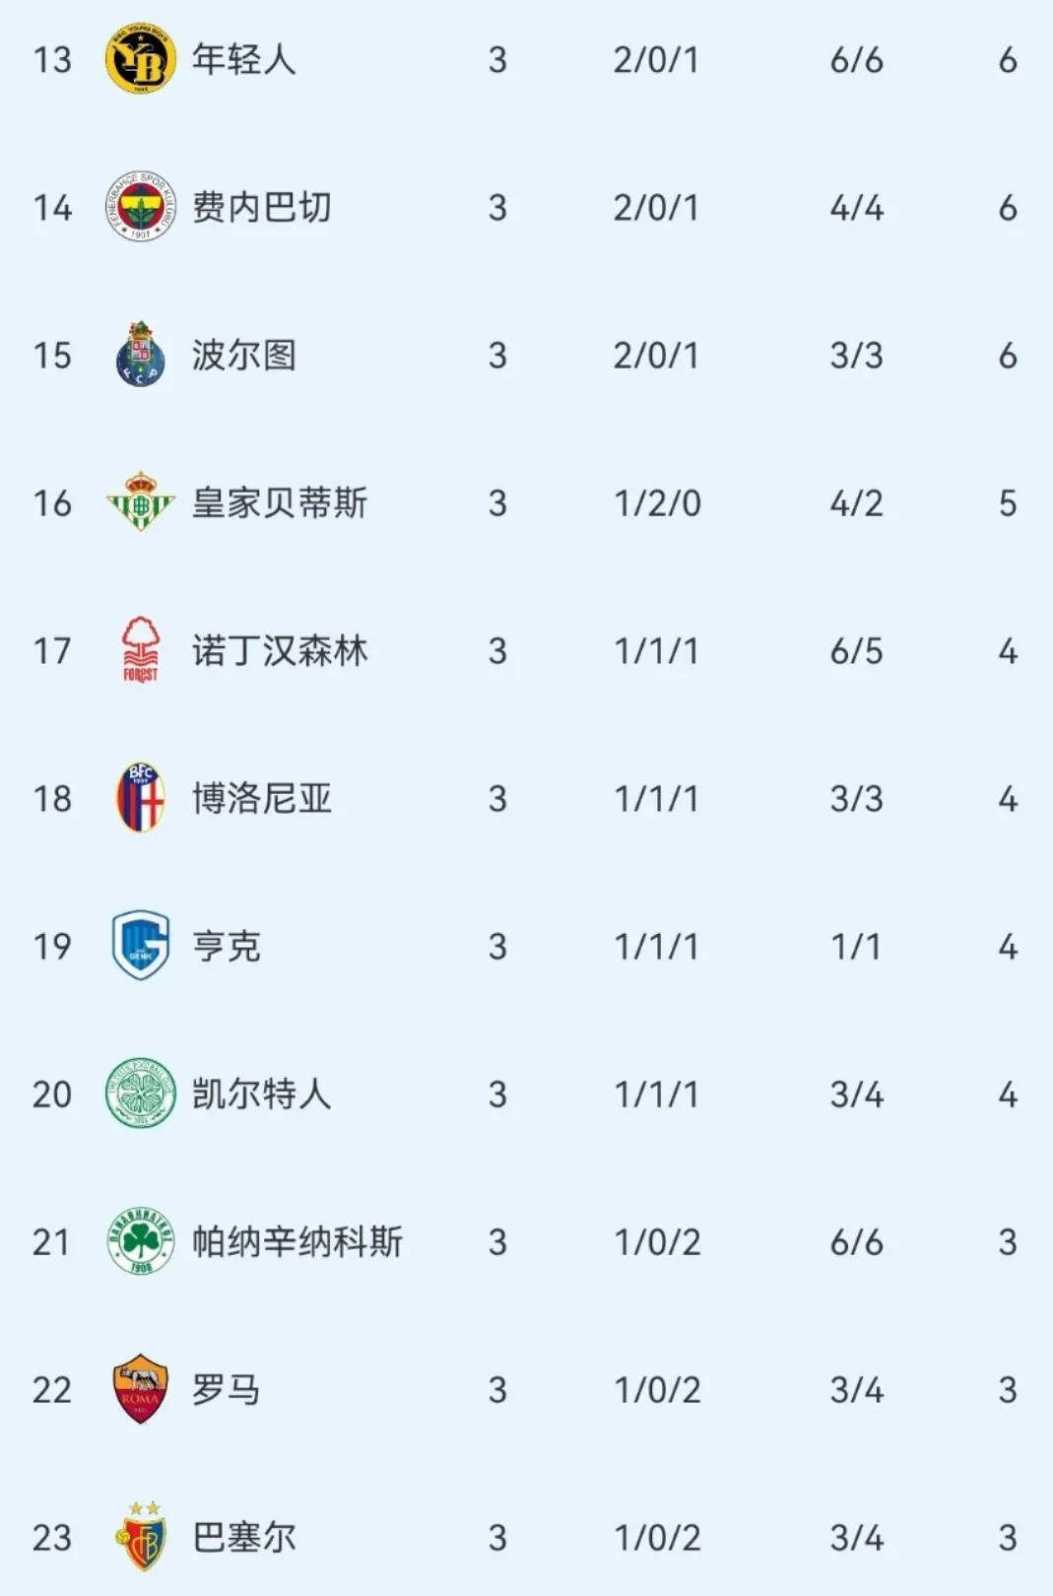This screenshot has height=1596, width=1053.
Task: Open the Panathinaikos shamrock logo
Action: click(x=141, y=1241)
